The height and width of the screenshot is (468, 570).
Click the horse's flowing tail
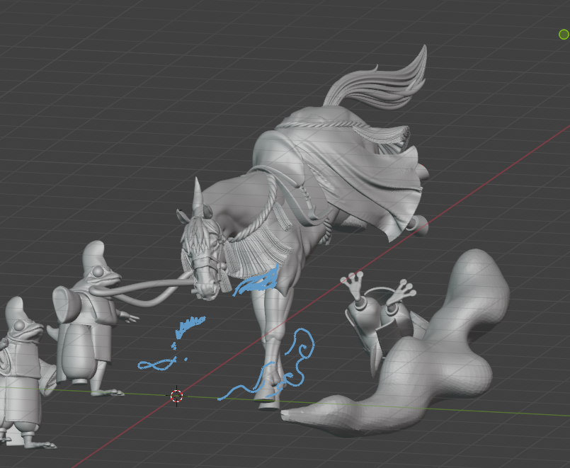pyautogui.click(x=378, y=84)
